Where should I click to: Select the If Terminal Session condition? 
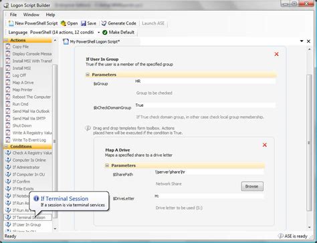click(x=28, y=218)
